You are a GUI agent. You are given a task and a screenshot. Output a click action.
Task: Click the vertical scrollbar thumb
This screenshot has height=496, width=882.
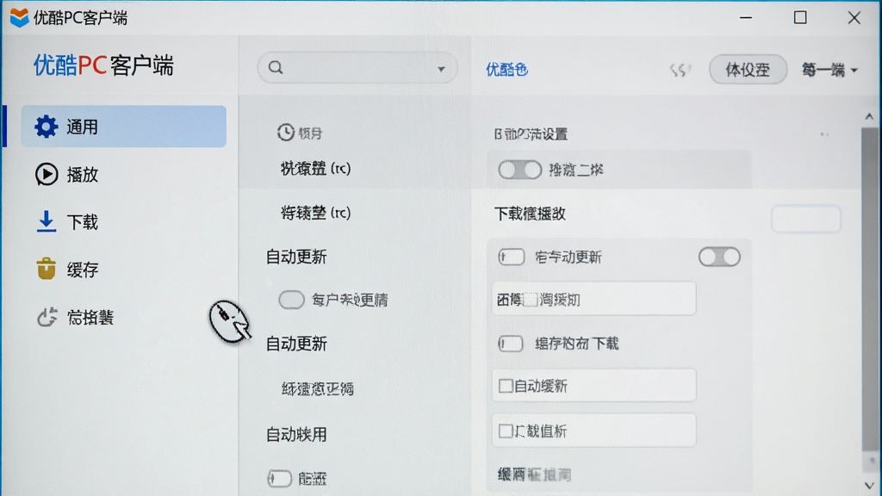[870, 289]
